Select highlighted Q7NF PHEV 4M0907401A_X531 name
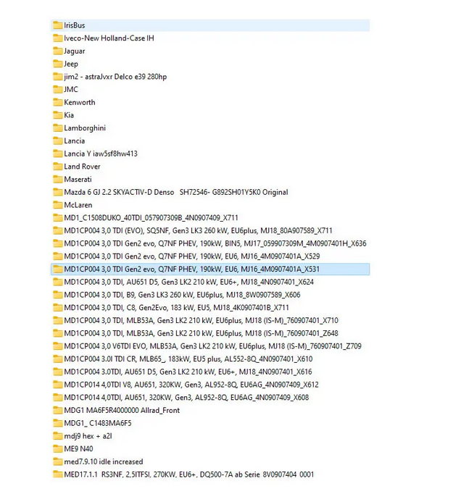The height and width of the screenshot is (494, 453). 192,269
